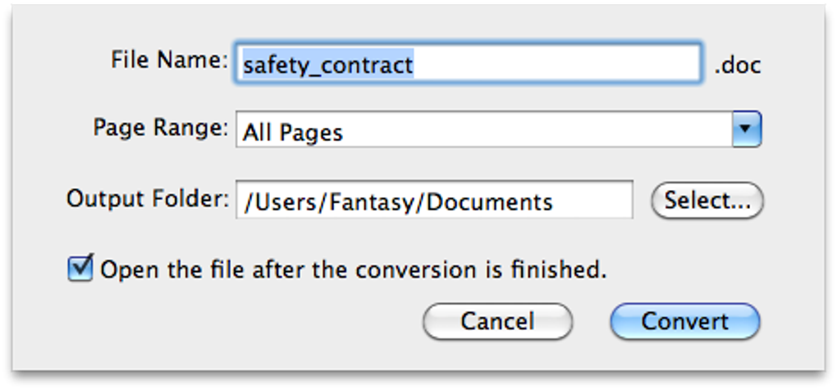Click the blue arrow button beside All Pages
Image resolution: width=837 pixels, height=390 pixels.
pos(746,129)
